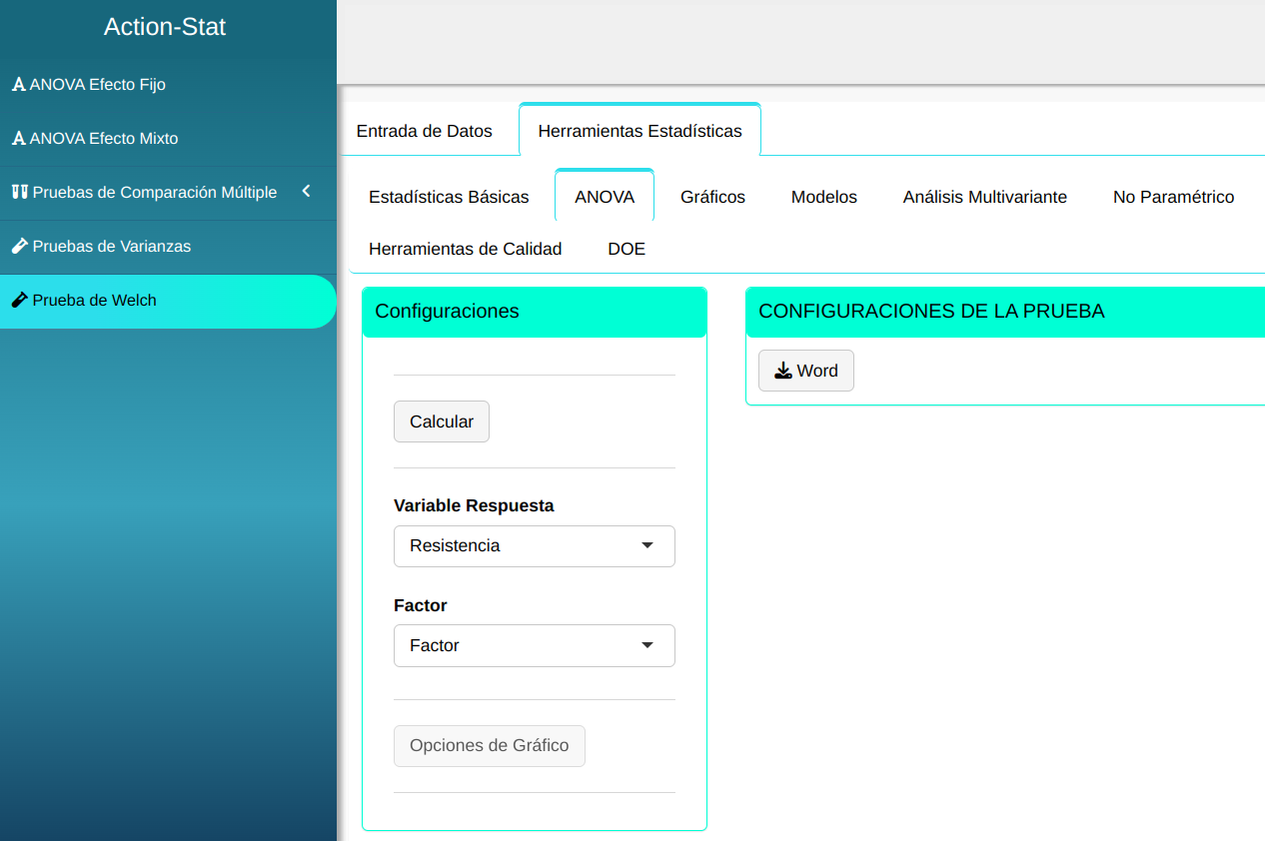
Task: Switch to the Entrada de Datos tab
Action: tap(425, 131)
